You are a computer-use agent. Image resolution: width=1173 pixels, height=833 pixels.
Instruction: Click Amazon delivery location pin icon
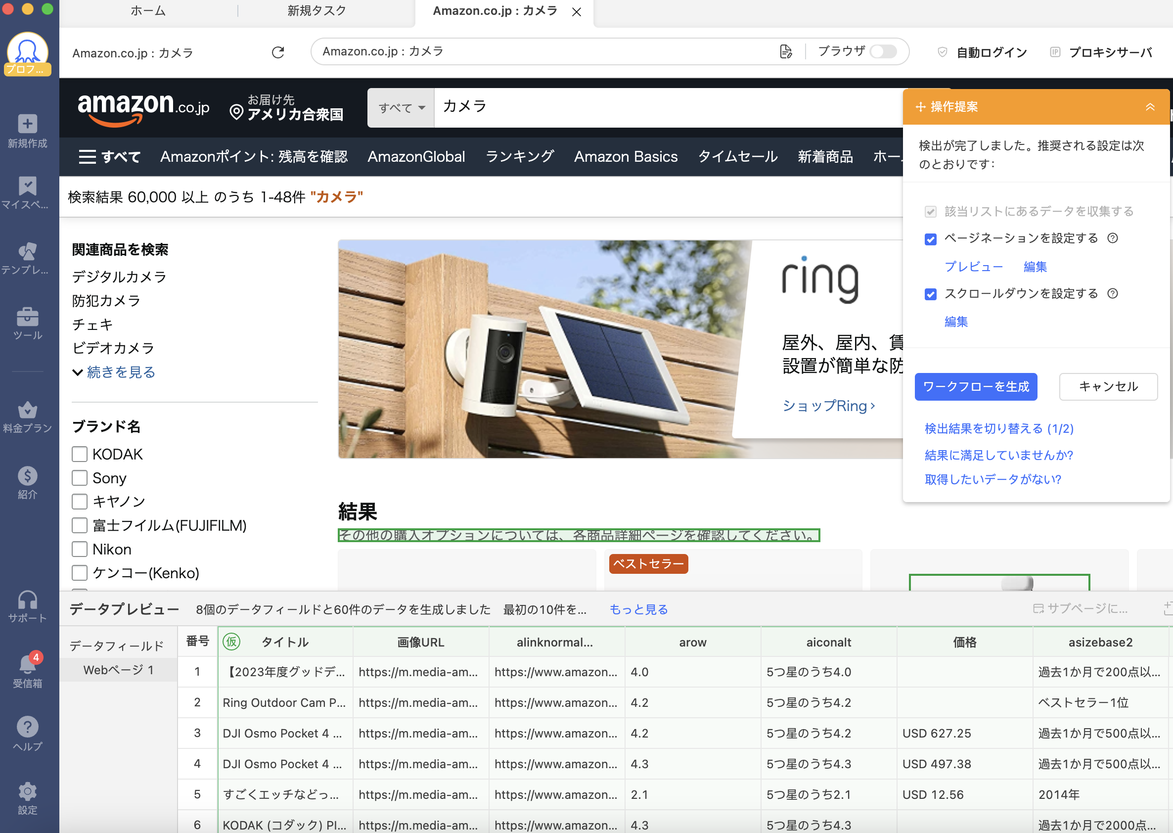coord(236,112)
